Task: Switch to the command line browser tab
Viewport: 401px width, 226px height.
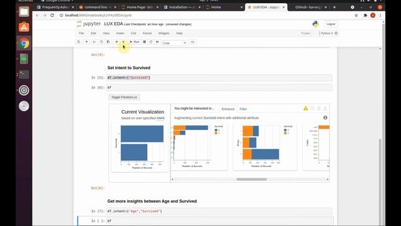Action: [x=98, y=7]
